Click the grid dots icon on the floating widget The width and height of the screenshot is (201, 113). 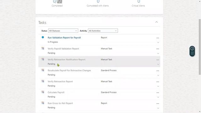(192, 53)
